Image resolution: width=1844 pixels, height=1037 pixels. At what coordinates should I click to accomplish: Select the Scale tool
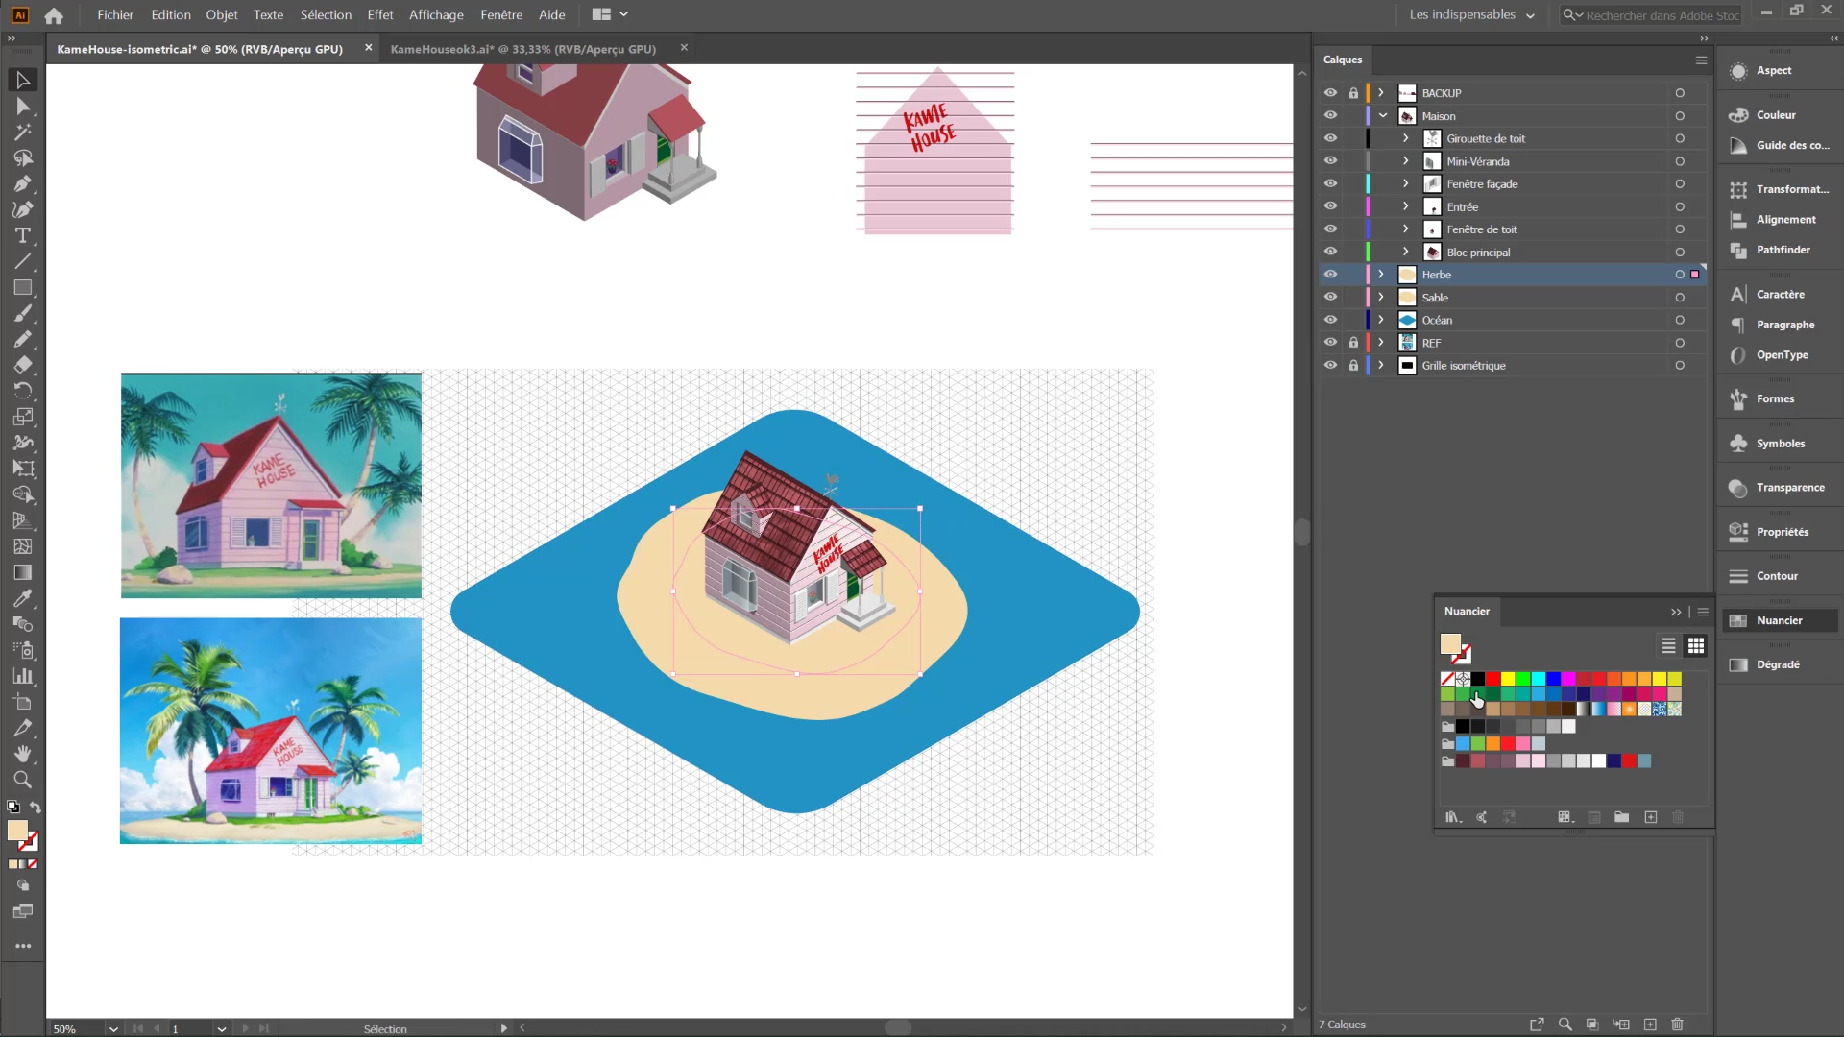coord(23,418)
